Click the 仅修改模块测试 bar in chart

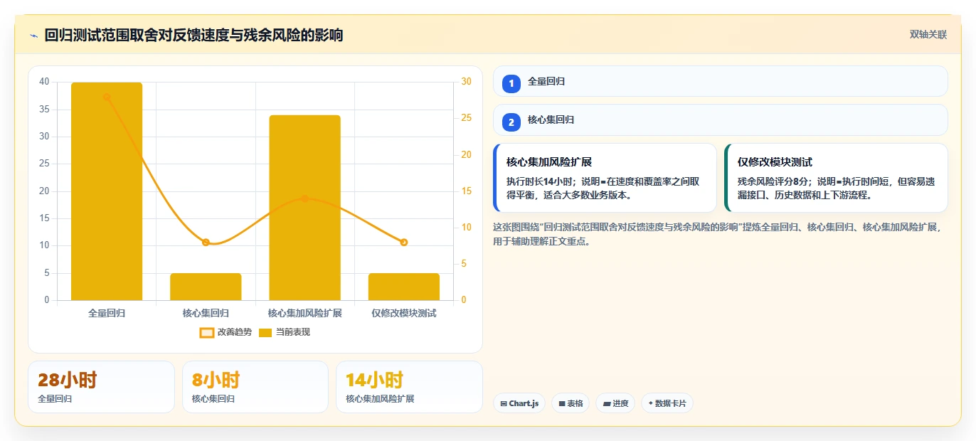(403, 287)
